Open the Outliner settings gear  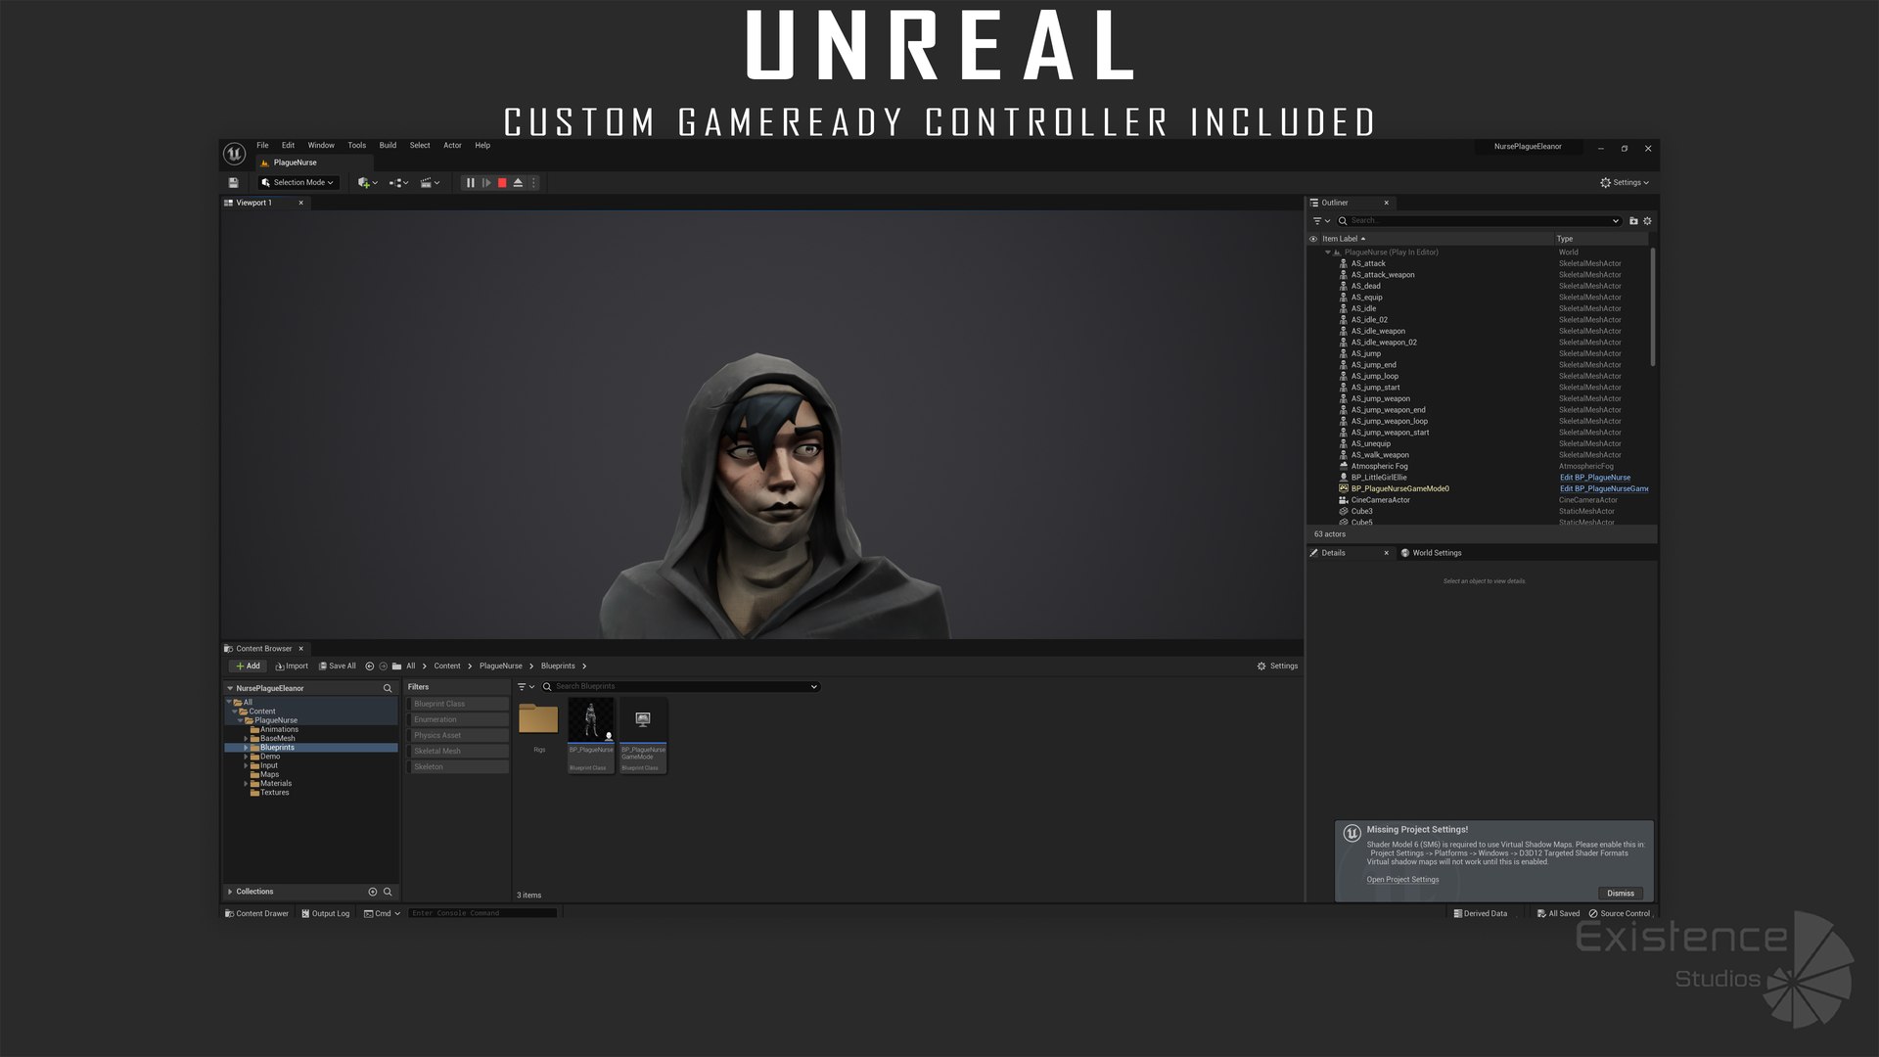tap(1647, 221)
